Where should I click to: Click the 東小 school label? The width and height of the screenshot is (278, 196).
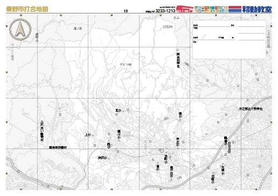point(180,115)
